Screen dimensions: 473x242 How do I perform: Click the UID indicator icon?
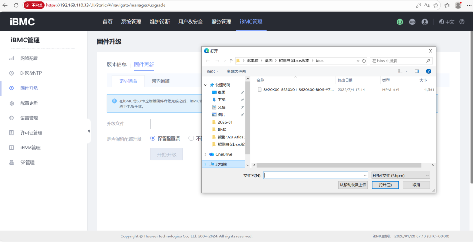pos(412,22)
